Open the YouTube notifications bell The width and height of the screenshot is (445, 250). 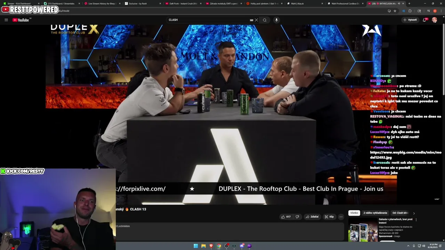pos(424,20)
